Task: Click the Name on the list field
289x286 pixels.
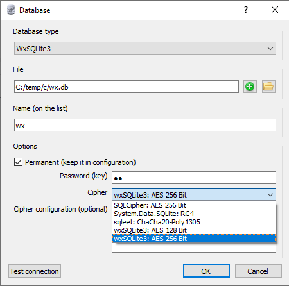Action: point(145,125)
